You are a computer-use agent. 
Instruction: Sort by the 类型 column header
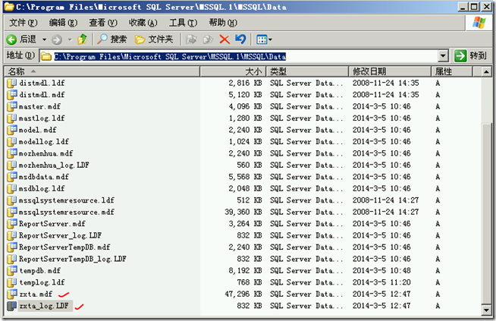pyautogui.click(x=307, y=71)
